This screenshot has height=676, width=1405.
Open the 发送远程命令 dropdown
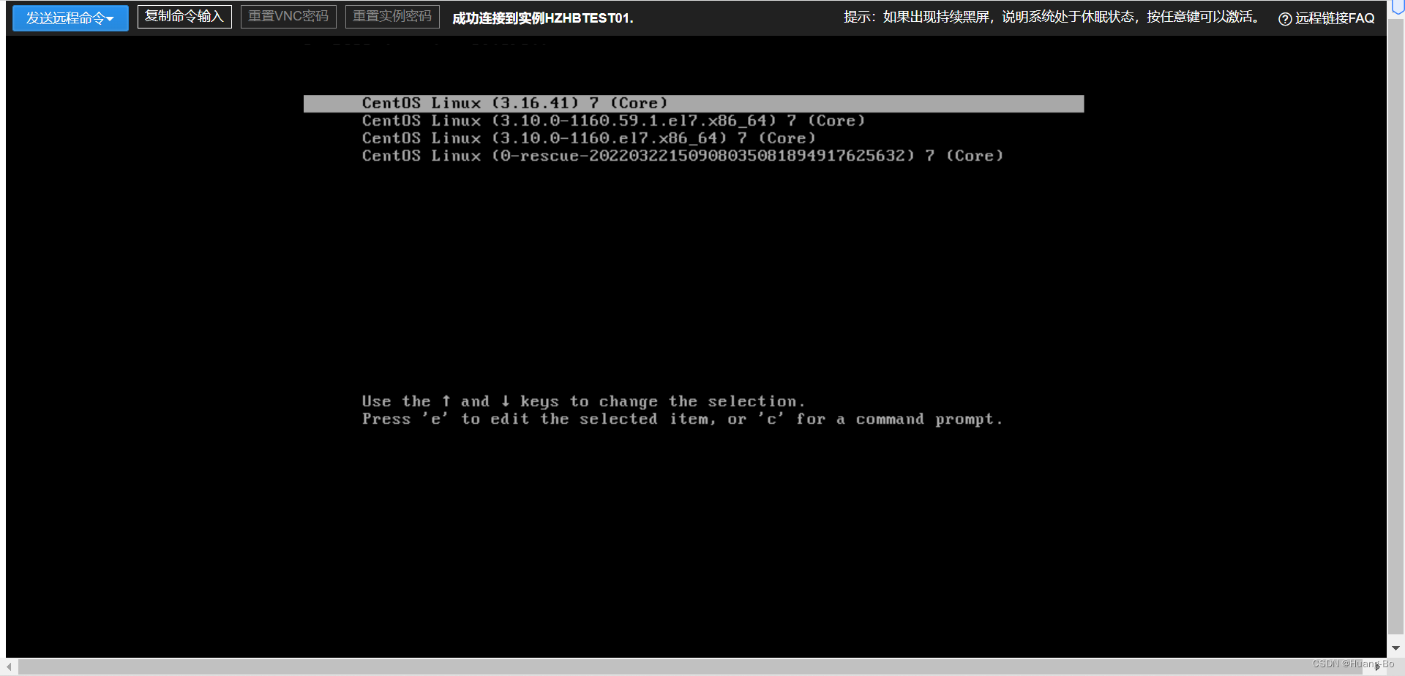click(x=70, y=18)
